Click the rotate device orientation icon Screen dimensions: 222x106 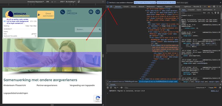tap(79, 2)
